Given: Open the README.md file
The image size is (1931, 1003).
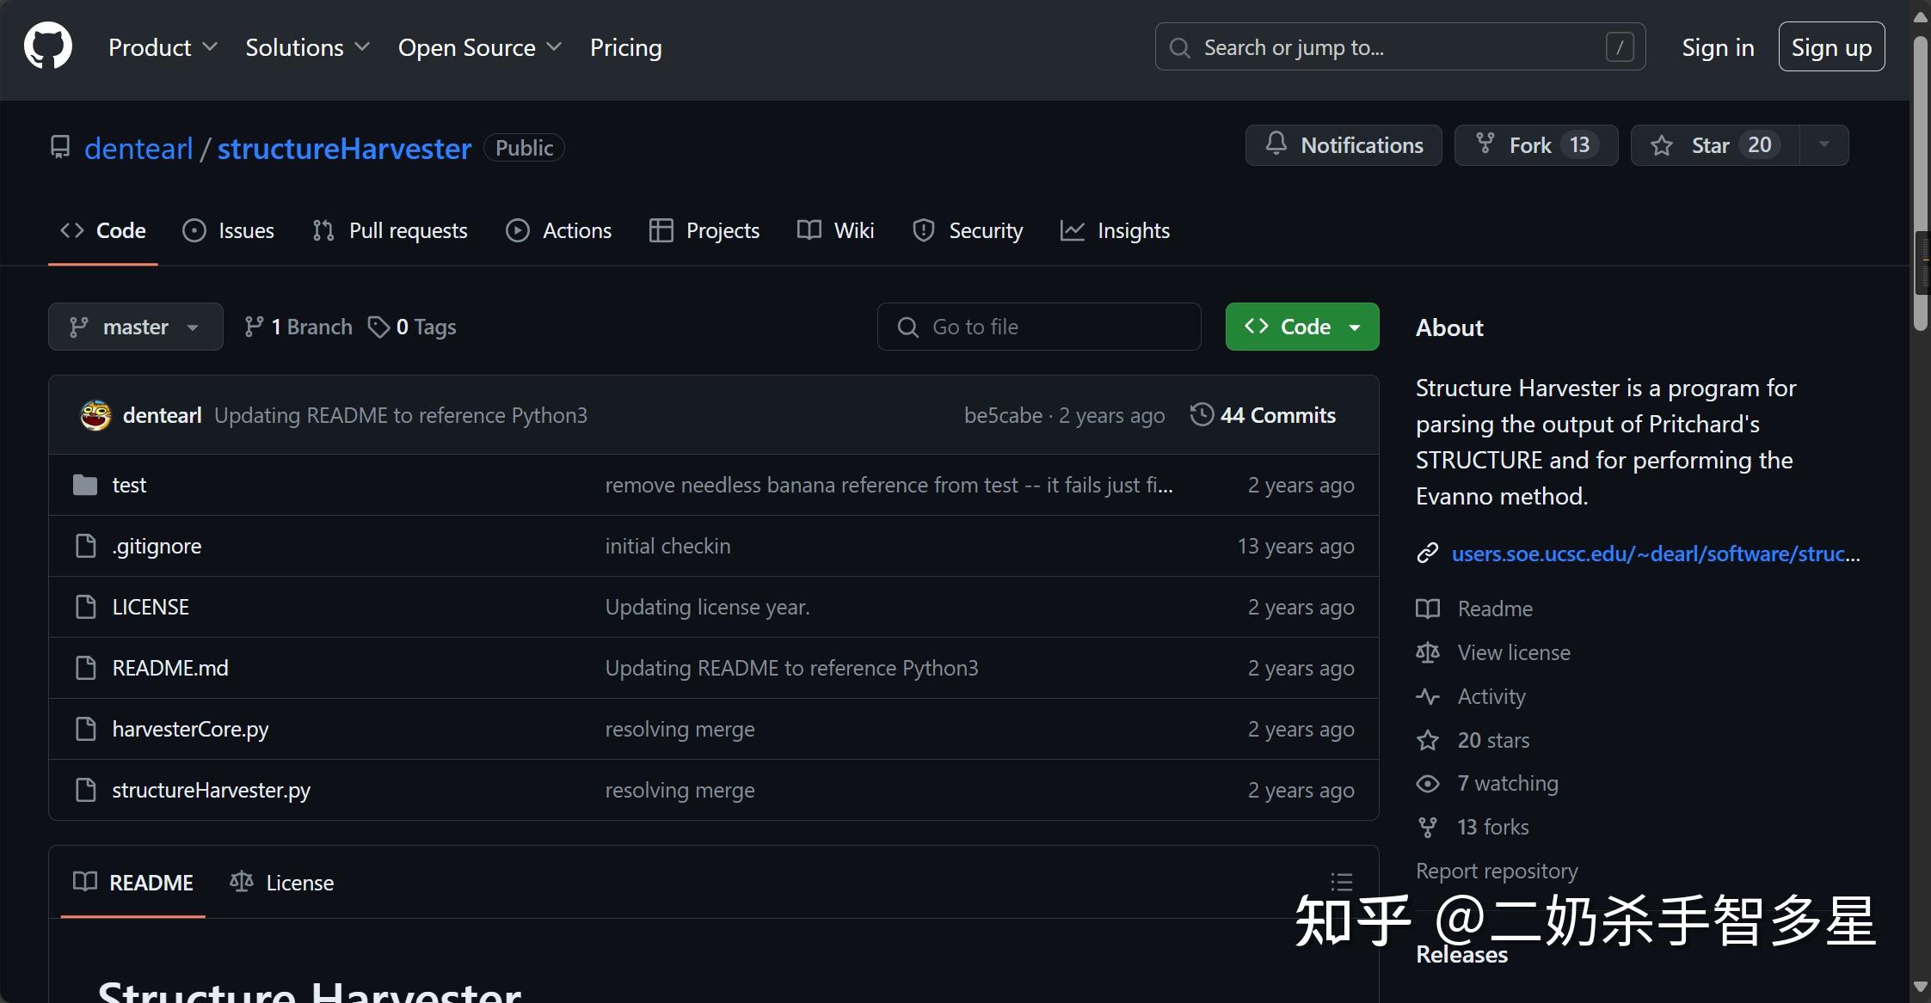Looking at the screenshot, I should pos(170,668).
